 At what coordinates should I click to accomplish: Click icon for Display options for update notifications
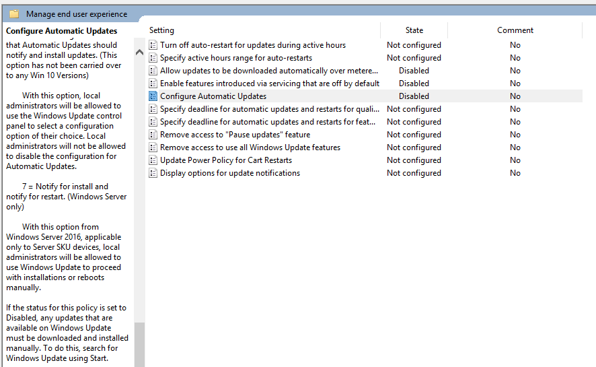coord(153,173)
